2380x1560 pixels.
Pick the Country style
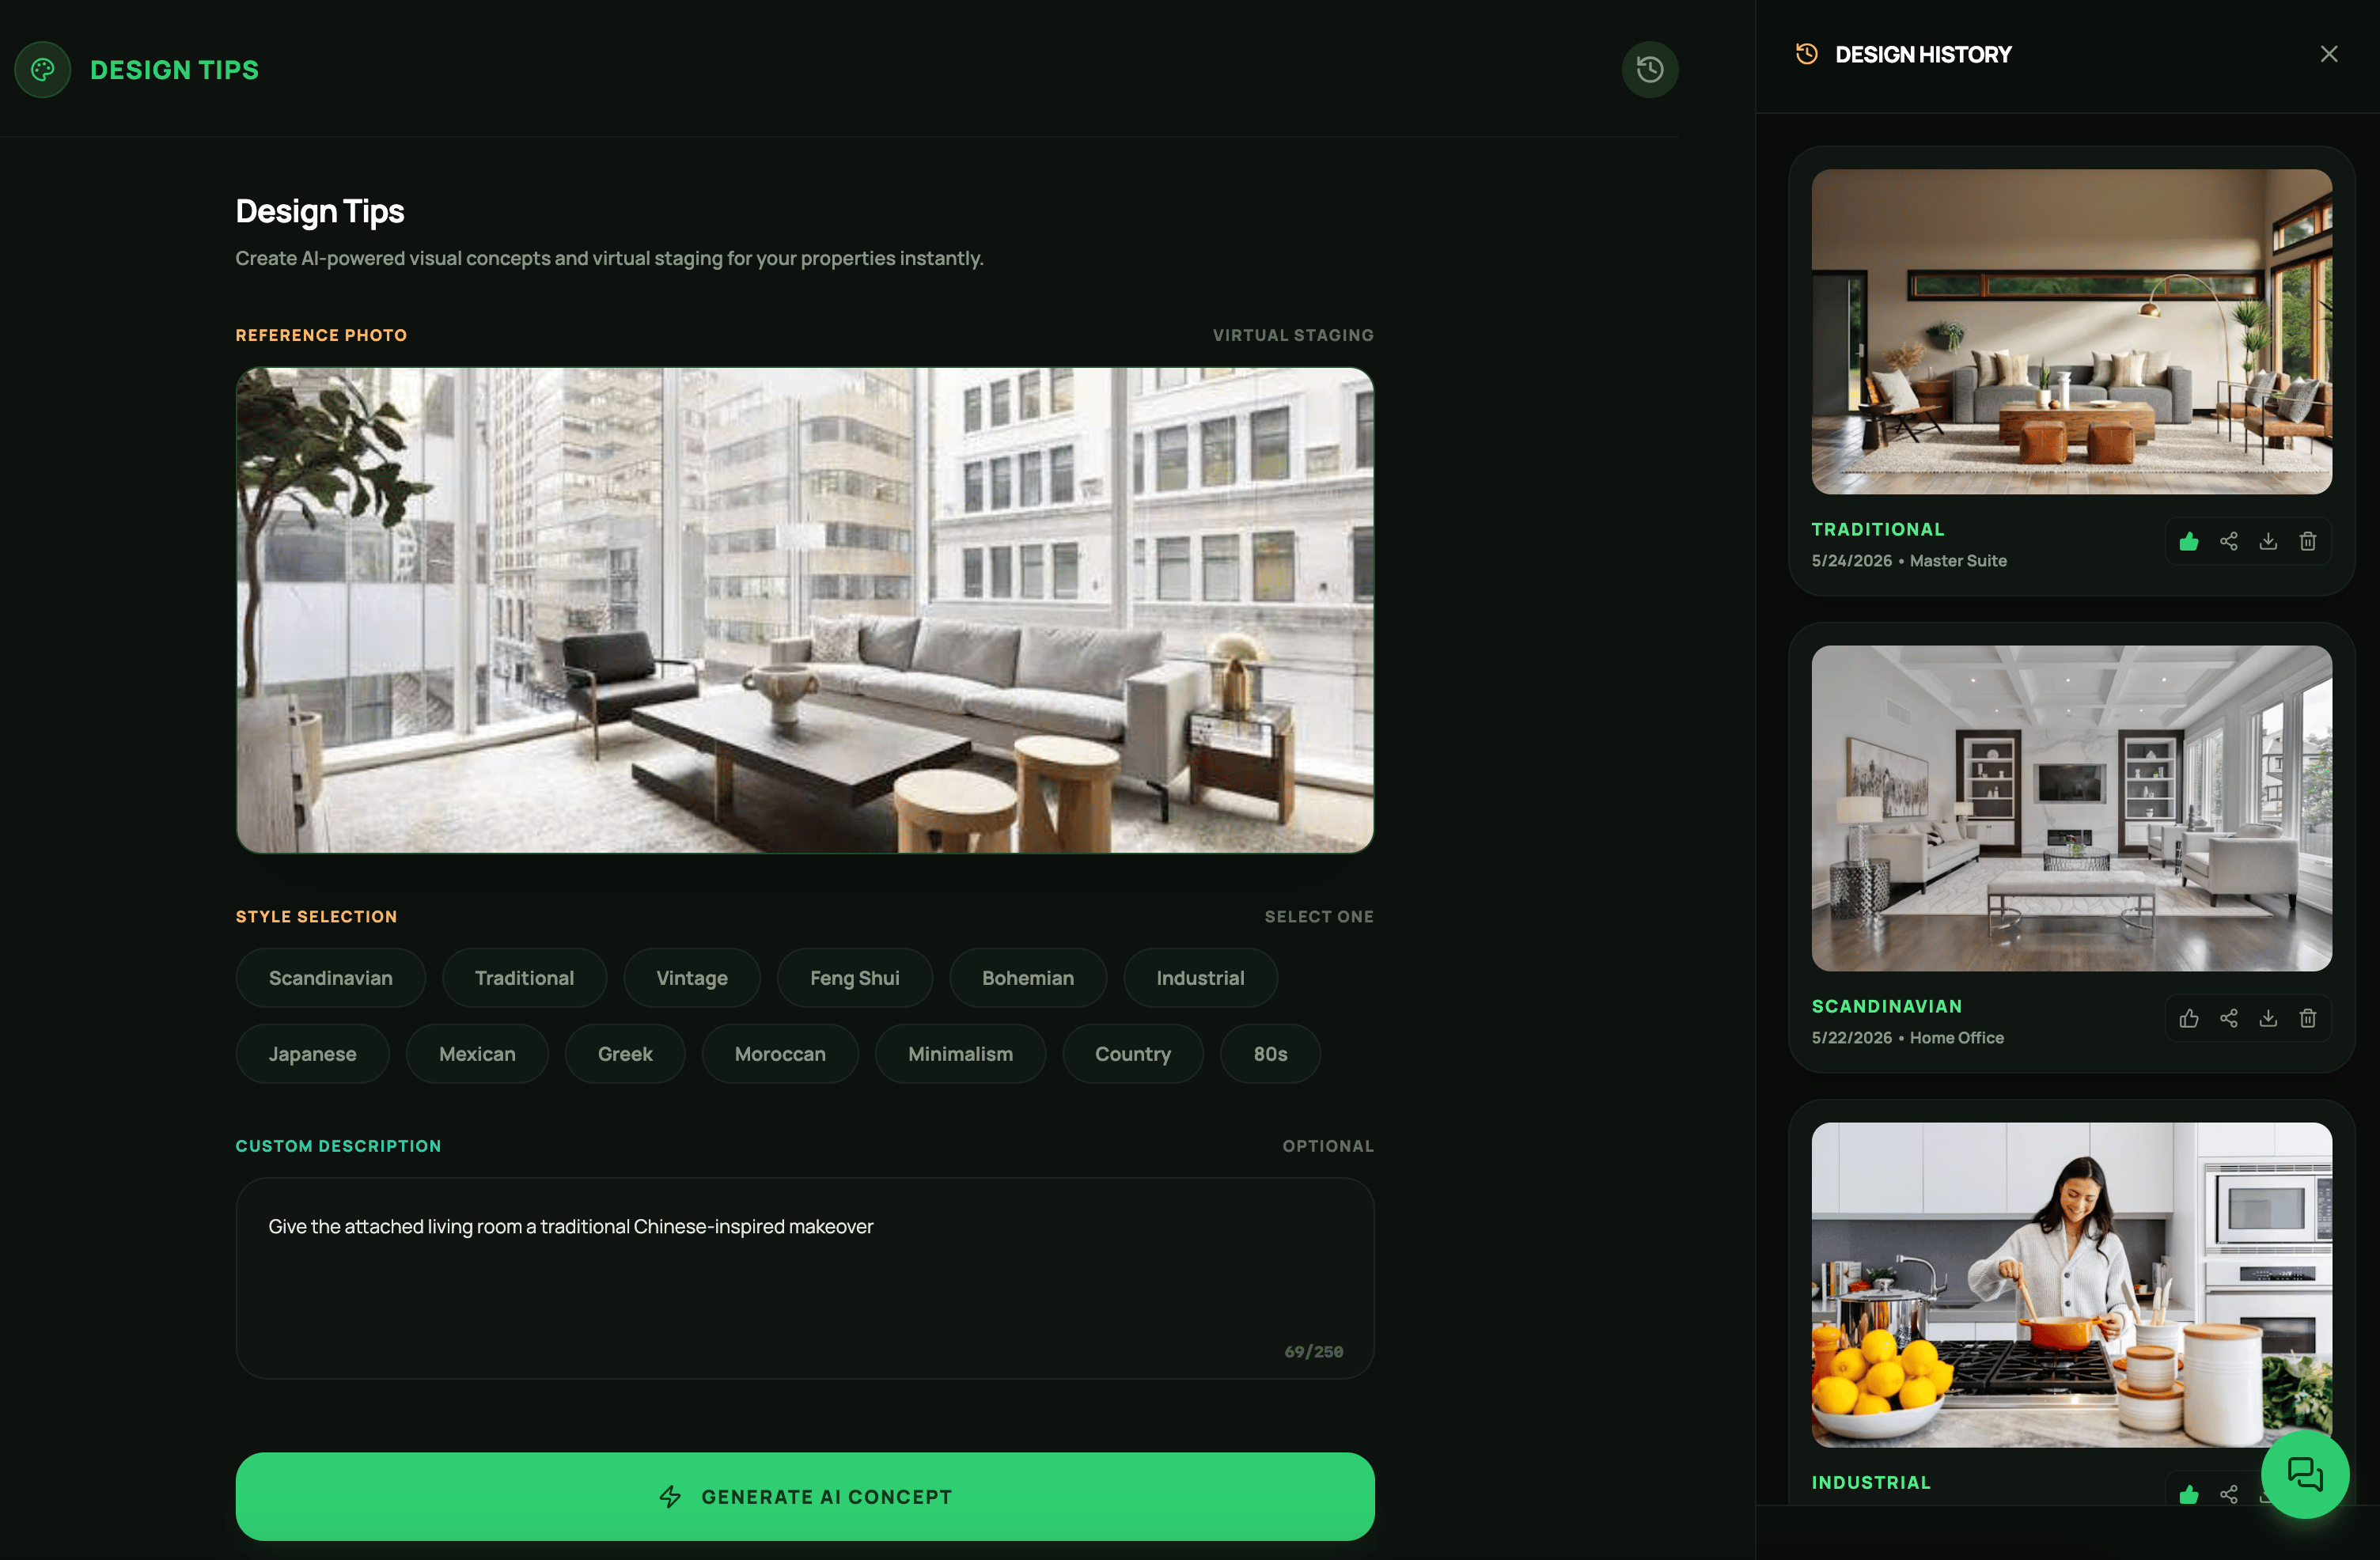[x=1132, y=1053]
